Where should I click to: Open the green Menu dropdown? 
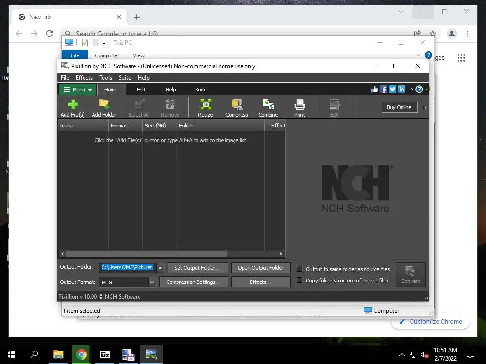pos(77,90)
